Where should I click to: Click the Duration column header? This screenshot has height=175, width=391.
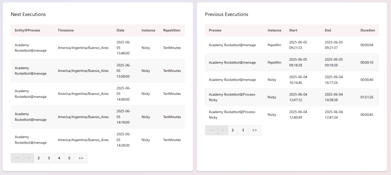pyautogui.click(x=368, y=30)
